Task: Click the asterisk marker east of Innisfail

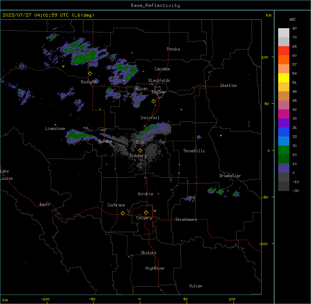Action: (181, 109)
